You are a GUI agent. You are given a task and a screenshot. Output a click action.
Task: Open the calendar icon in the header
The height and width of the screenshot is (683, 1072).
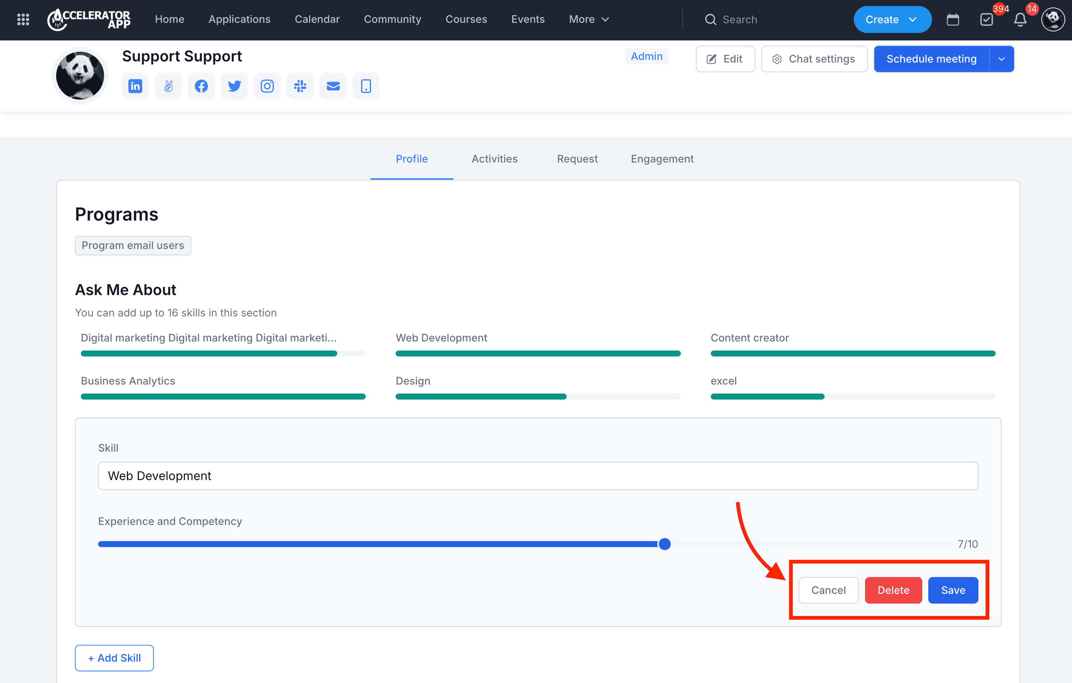point(953,19)
